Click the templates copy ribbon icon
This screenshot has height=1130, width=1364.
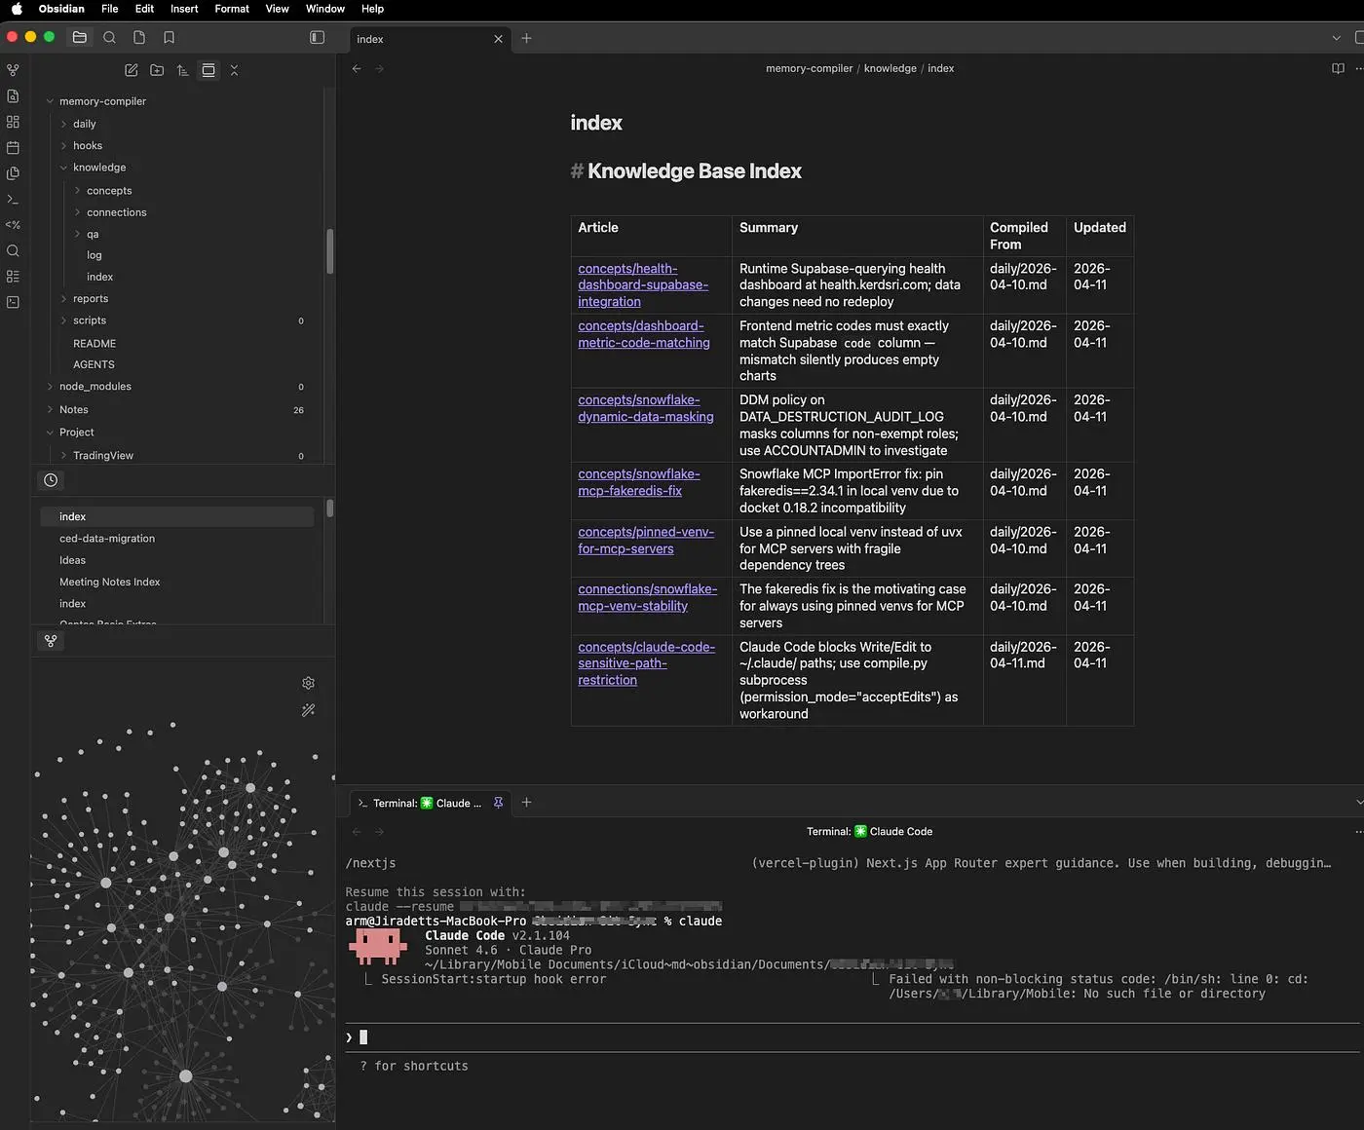point(13,173)
